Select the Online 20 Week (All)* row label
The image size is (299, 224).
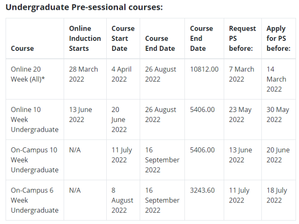(28, 74)
